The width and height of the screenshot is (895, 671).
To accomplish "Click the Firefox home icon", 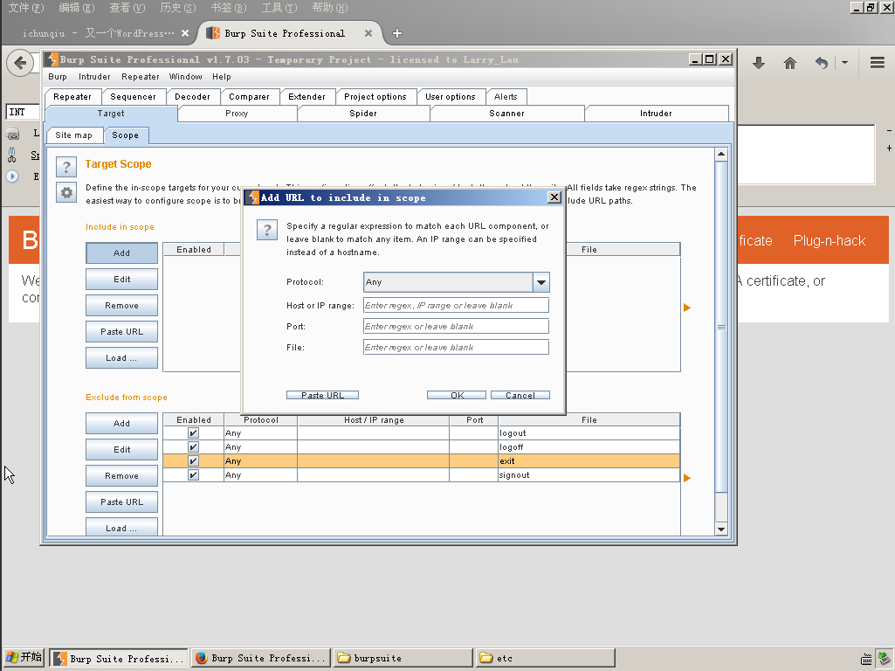I will 790,63.
